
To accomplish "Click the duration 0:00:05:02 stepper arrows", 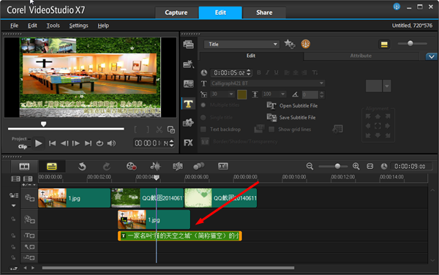I will [x=249, y=72].
